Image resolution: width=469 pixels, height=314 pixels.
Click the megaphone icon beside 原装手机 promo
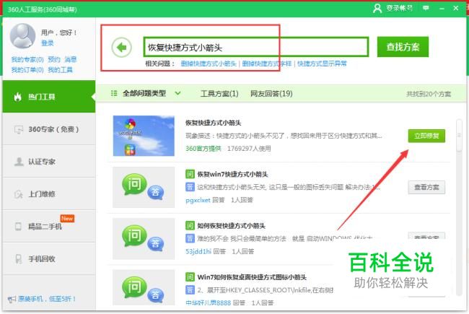point(12,299)
